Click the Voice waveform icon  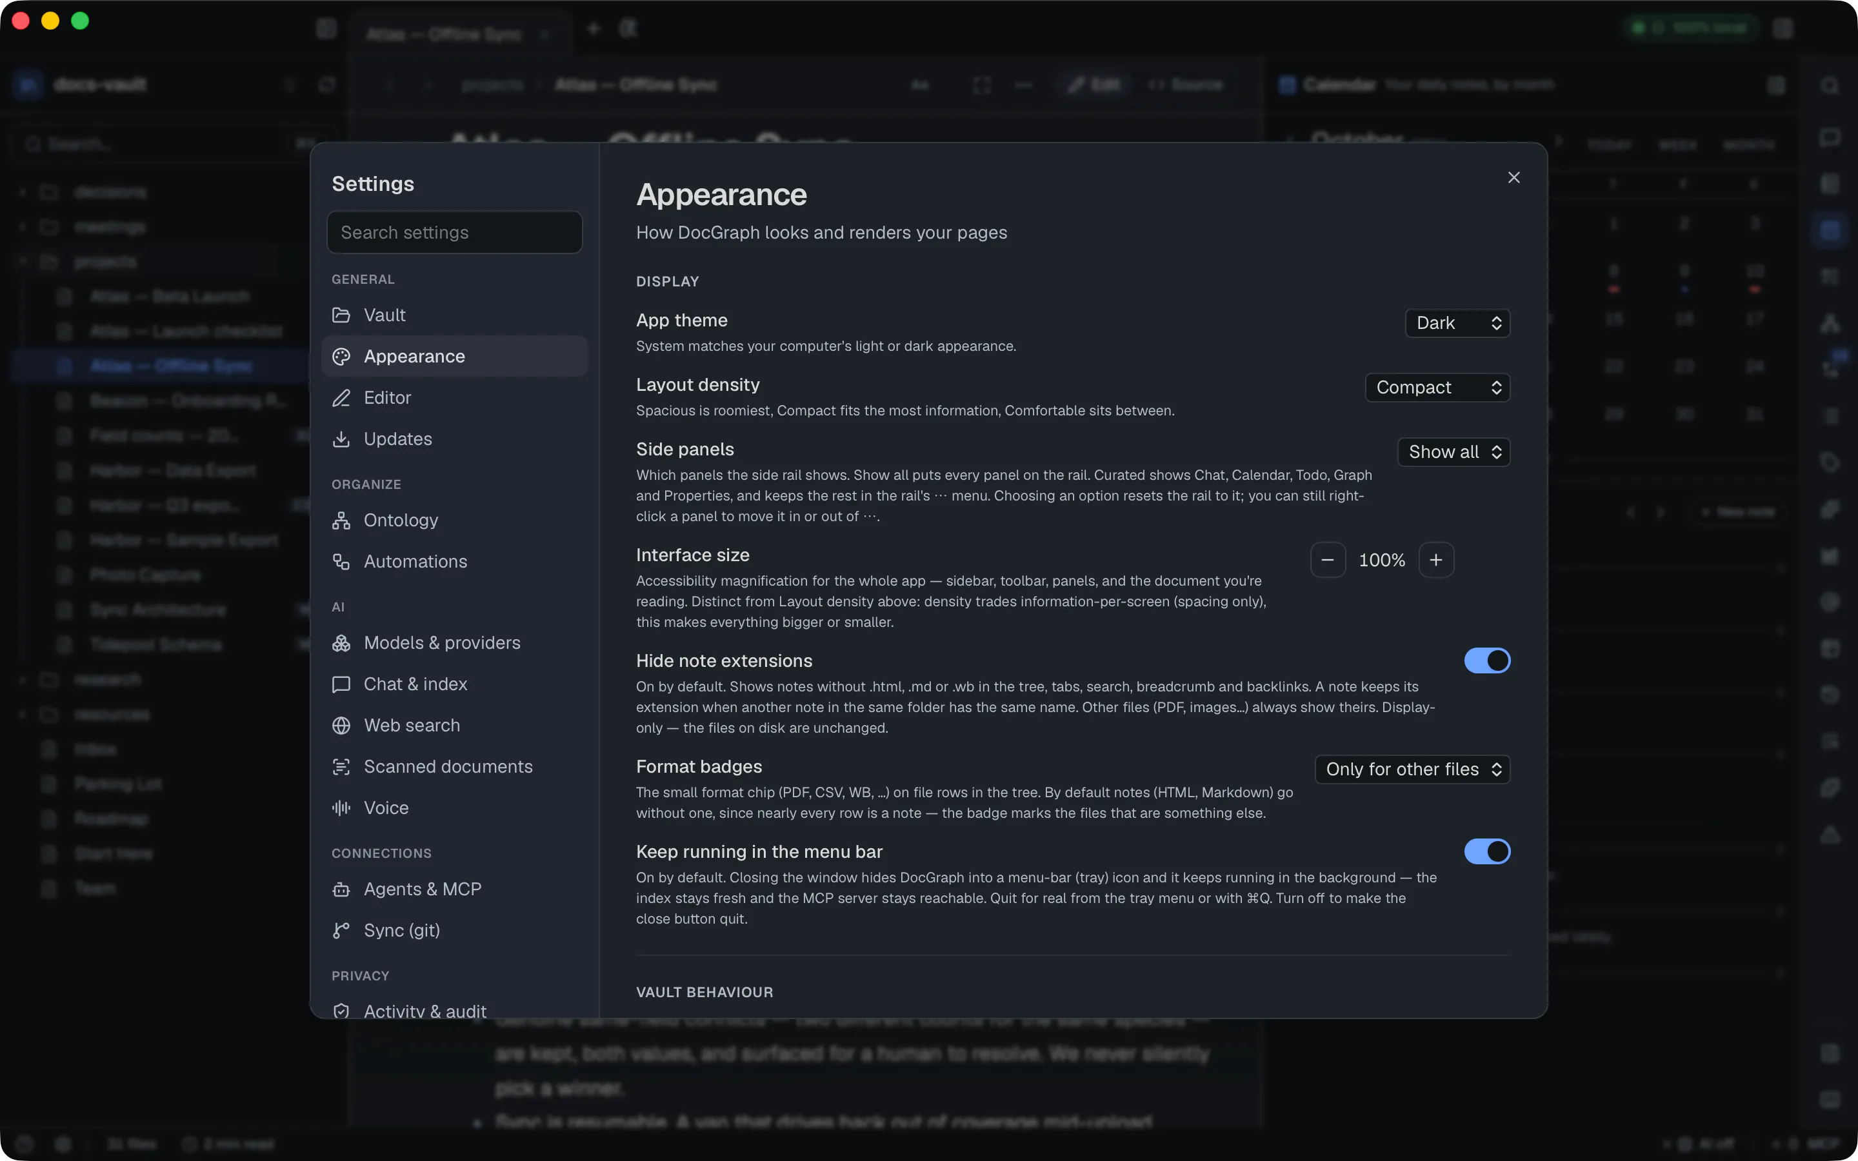(341, 808)
